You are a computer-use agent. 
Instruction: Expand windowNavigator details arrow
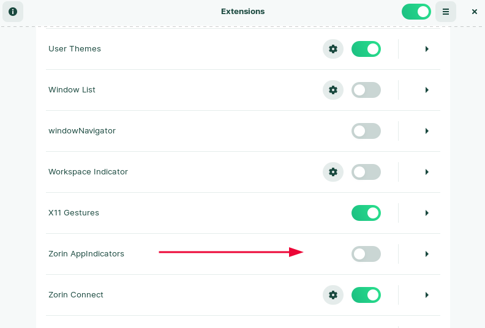(x=427, y=131)
